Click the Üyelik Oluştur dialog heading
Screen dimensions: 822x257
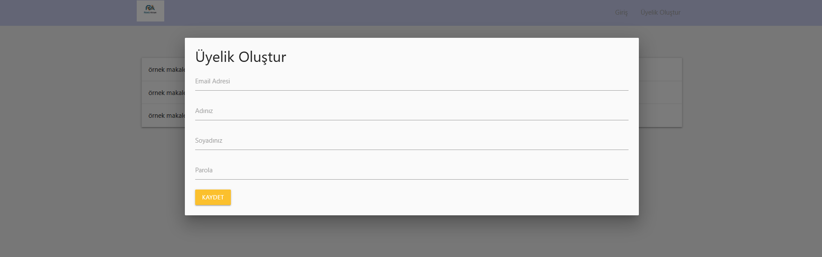coord(240,57)
